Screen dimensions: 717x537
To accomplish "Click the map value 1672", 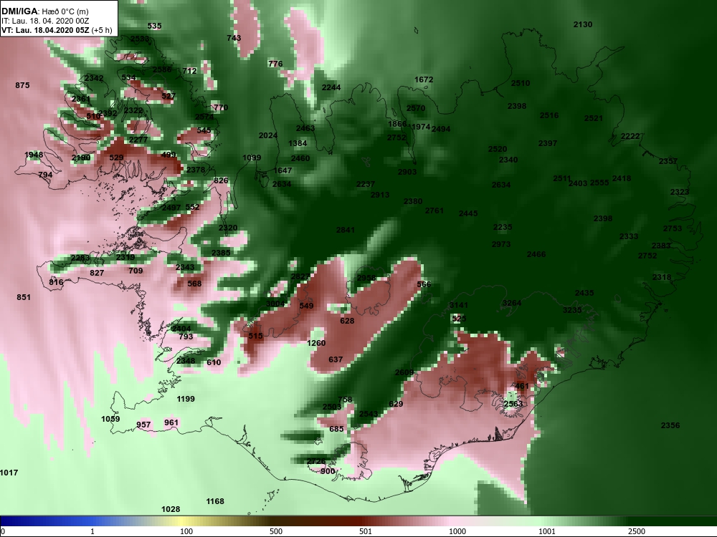I will 424,79.
